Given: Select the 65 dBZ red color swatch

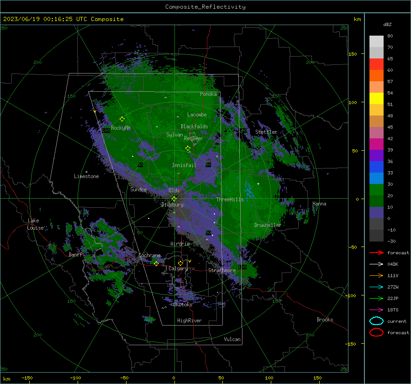Looking at the screenshot, I should point(376,64).
